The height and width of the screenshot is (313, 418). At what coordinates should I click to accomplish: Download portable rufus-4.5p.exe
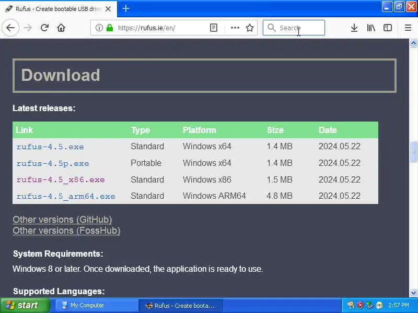click(x=53, y=163)
